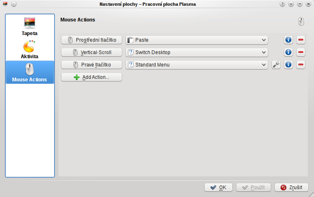Change the Prostřední tlačítko trigger button
The width and height of the screenshot is (314, 197).
pos(92,40)
